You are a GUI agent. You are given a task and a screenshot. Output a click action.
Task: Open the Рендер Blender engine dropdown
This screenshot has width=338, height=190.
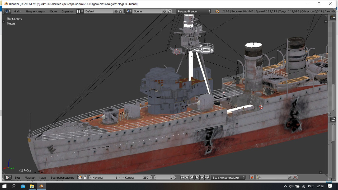pyautogui.click(x=194, y=11)
